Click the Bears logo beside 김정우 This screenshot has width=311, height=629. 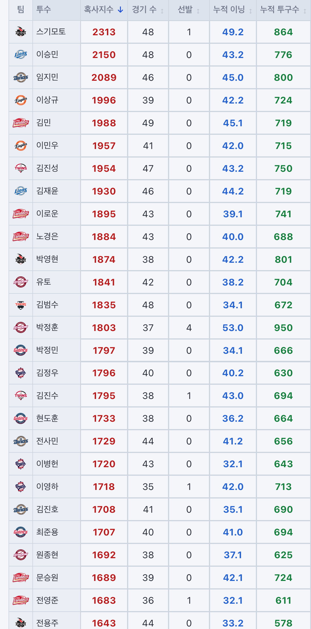pos(21,373)
